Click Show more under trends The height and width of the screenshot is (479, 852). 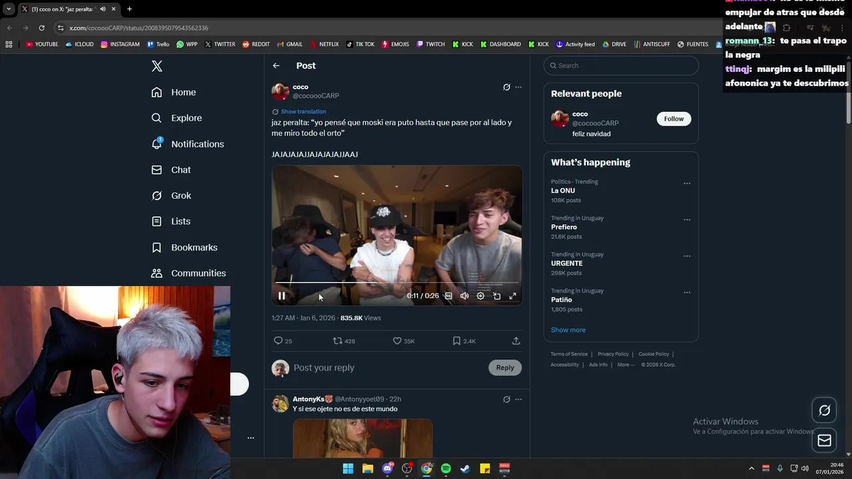coord(568,330)
